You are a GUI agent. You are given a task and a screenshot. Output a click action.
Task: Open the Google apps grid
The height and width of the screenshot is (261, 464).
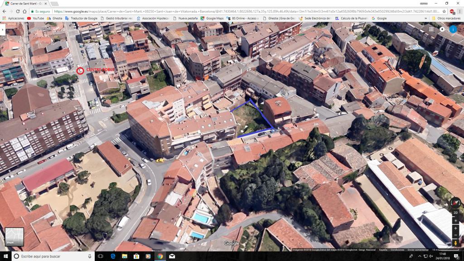pyautogui.click(x=431, y=29)
